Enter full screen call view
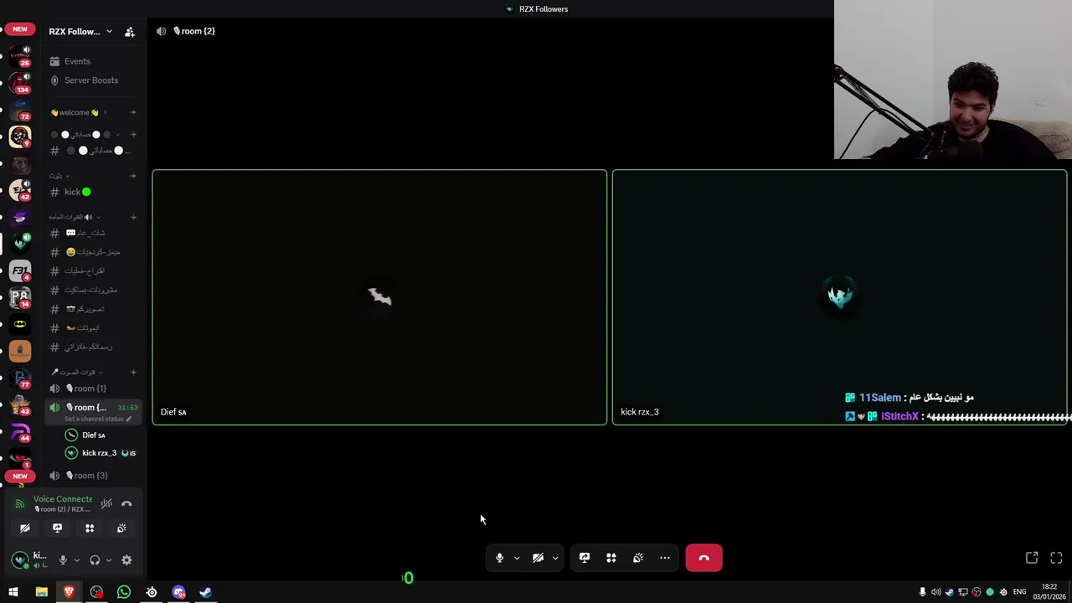The image size is (1072, 603). point(1056,558)
